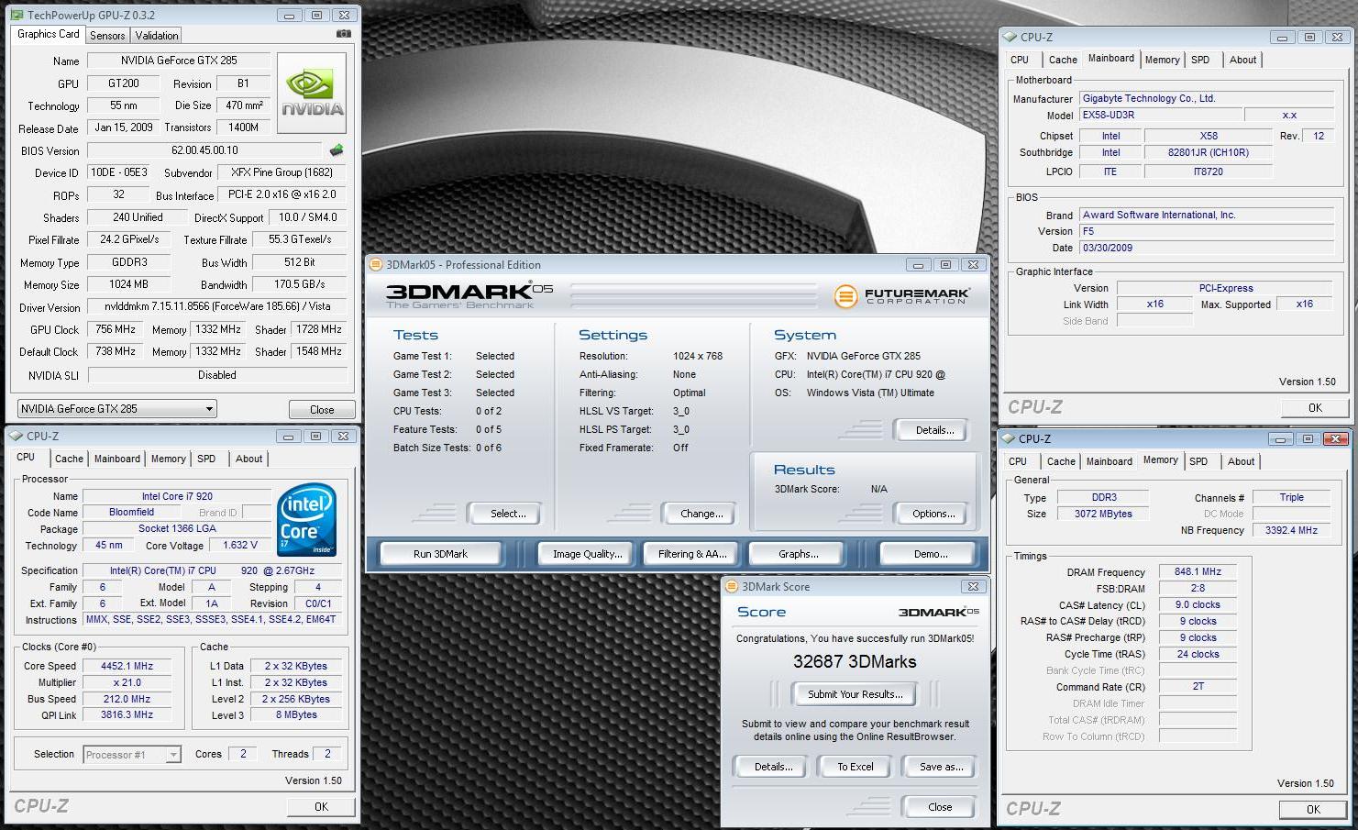Image resolution: width=1358 pixels, height=830 pixels.
Task: Open the Cache tab in left CPU-Z window
Action: coord(69,459)
